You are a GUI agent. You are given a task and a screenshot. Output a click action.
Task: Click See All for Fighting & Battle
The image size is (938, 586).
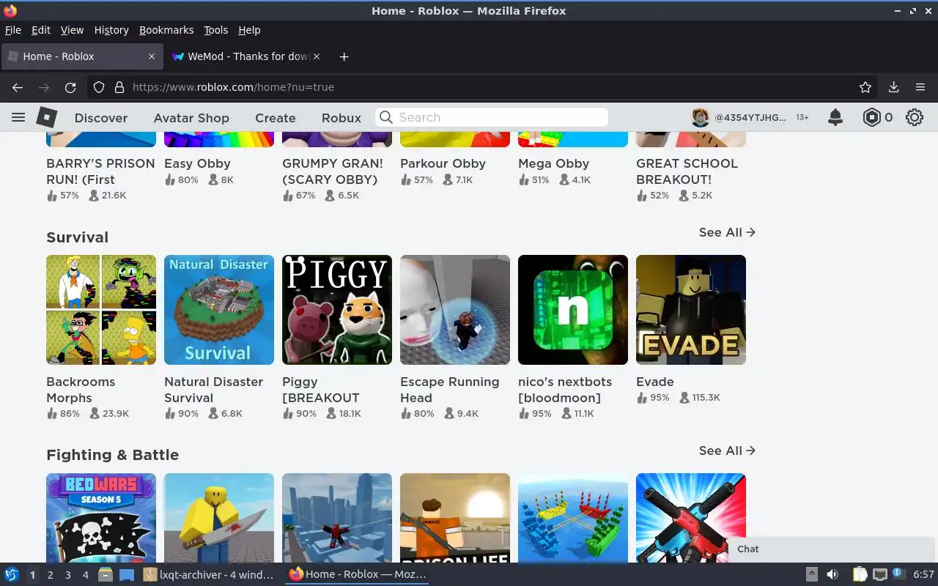(x=727, y=450)
